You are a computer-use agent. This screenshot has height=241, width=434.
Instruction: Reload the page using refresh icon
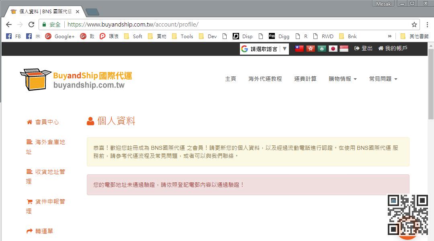tap(31, 25)
